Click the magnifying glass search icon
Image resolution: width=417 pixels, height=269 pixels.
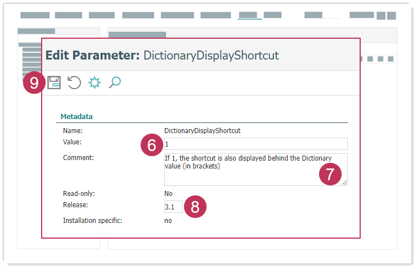(x=115, y=83)
